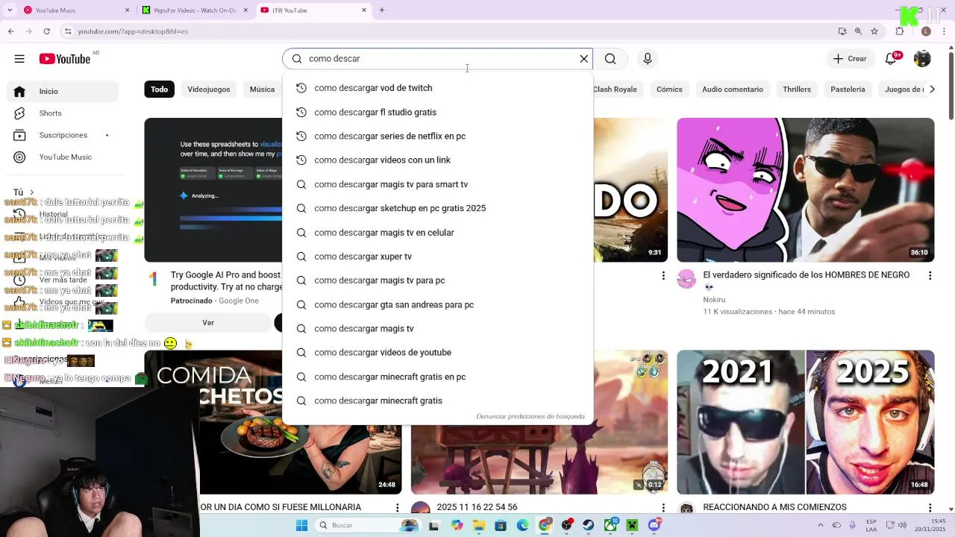955x537 pixels.
Task: Pick 'como descargar videos de youtube'
Action: tap(438, 353)
